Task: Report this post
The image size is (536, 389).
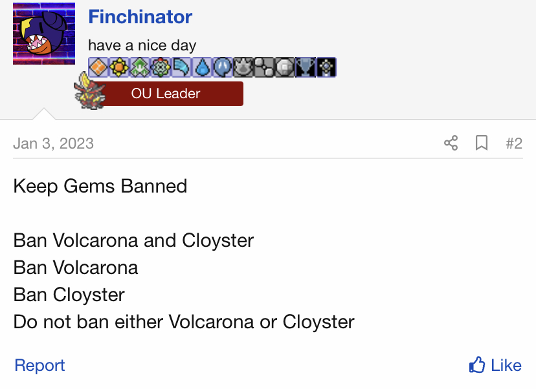Action: [39, 365]
